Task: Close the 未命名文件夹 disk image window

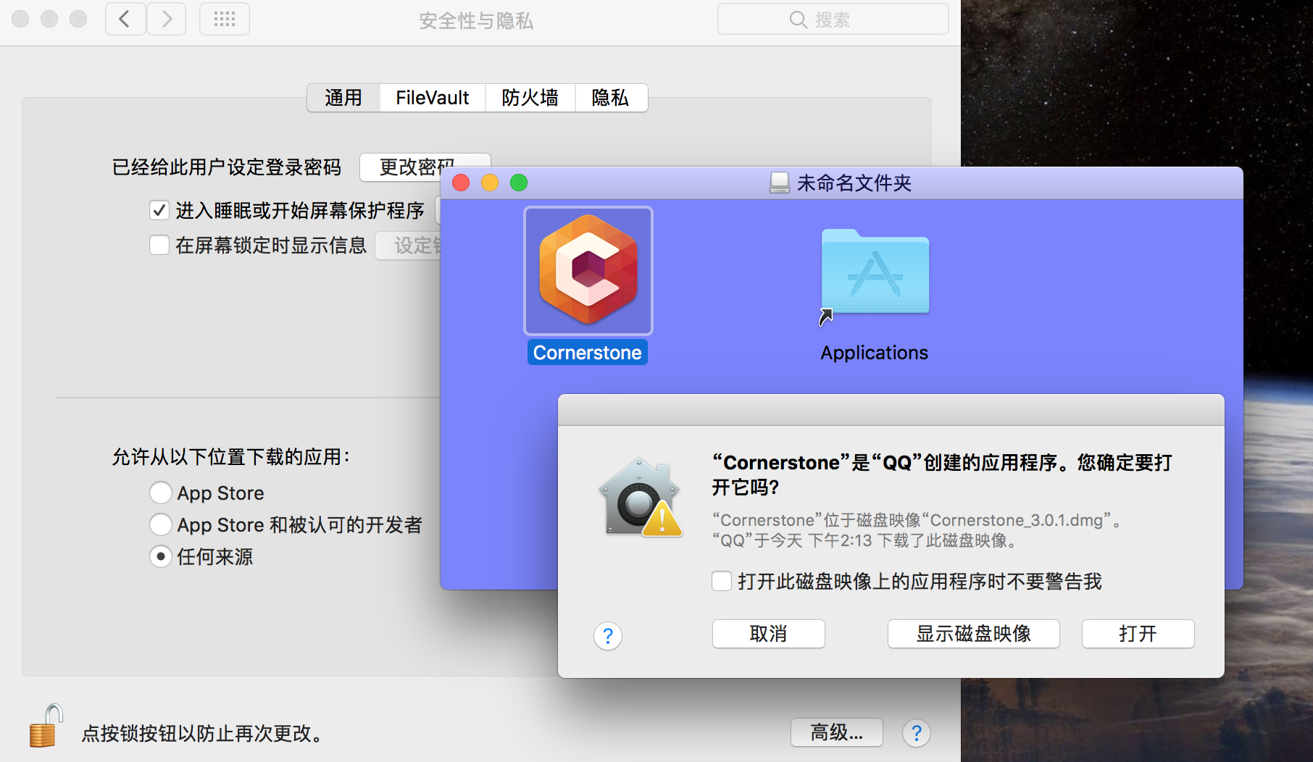Action: (461, 183)
